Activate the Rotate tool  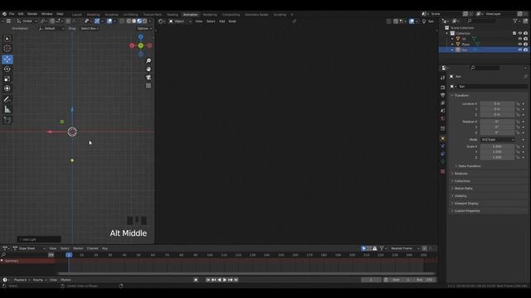[7, 69]
